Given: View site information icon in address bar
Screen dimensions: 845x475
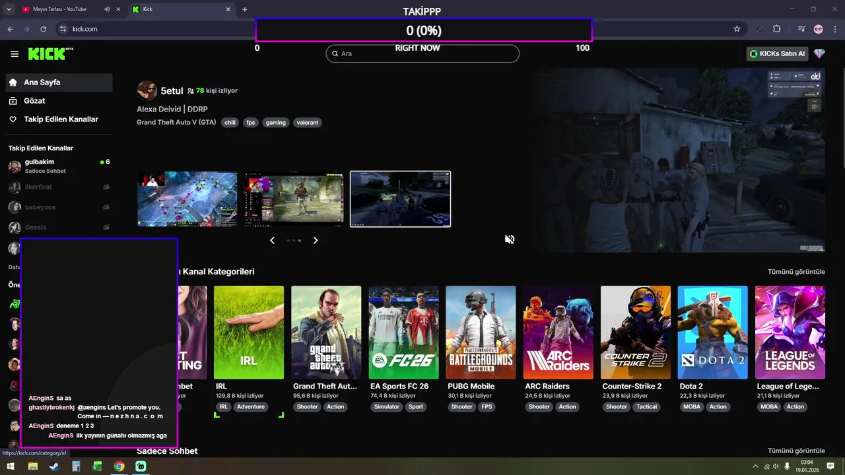Looking at the screenshot, I should coord(63,29).
